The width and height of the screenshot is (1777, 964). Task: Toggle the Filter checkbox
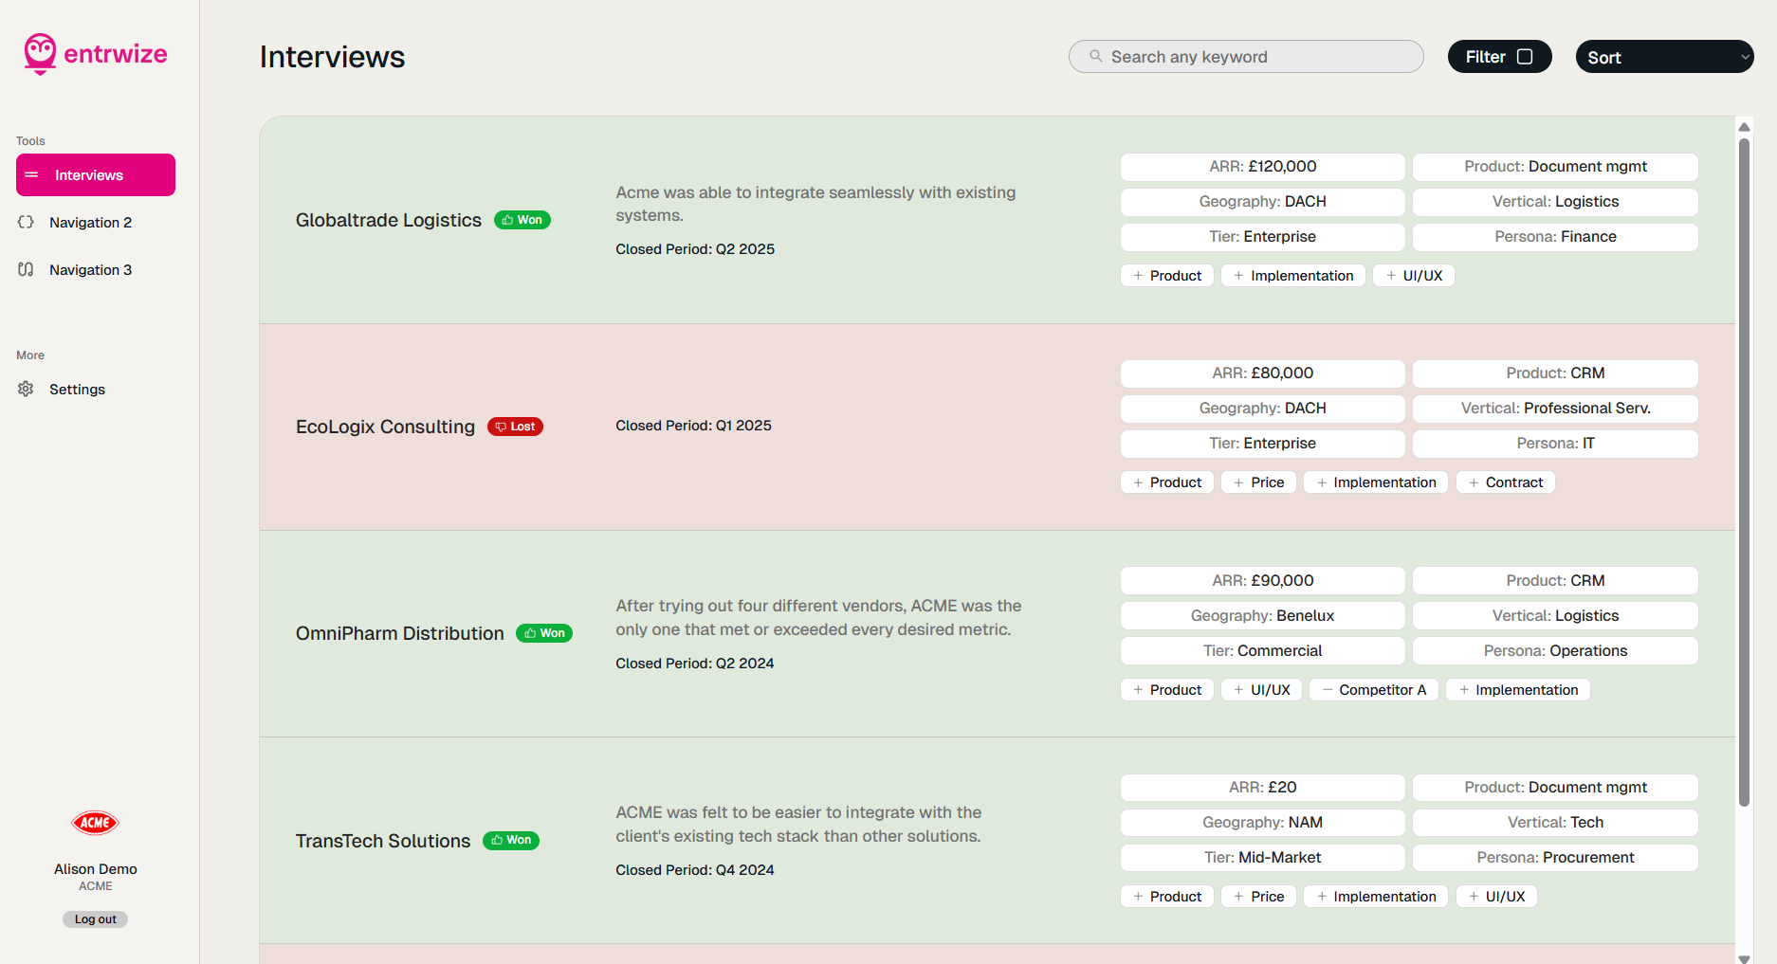pos(1525,57)
